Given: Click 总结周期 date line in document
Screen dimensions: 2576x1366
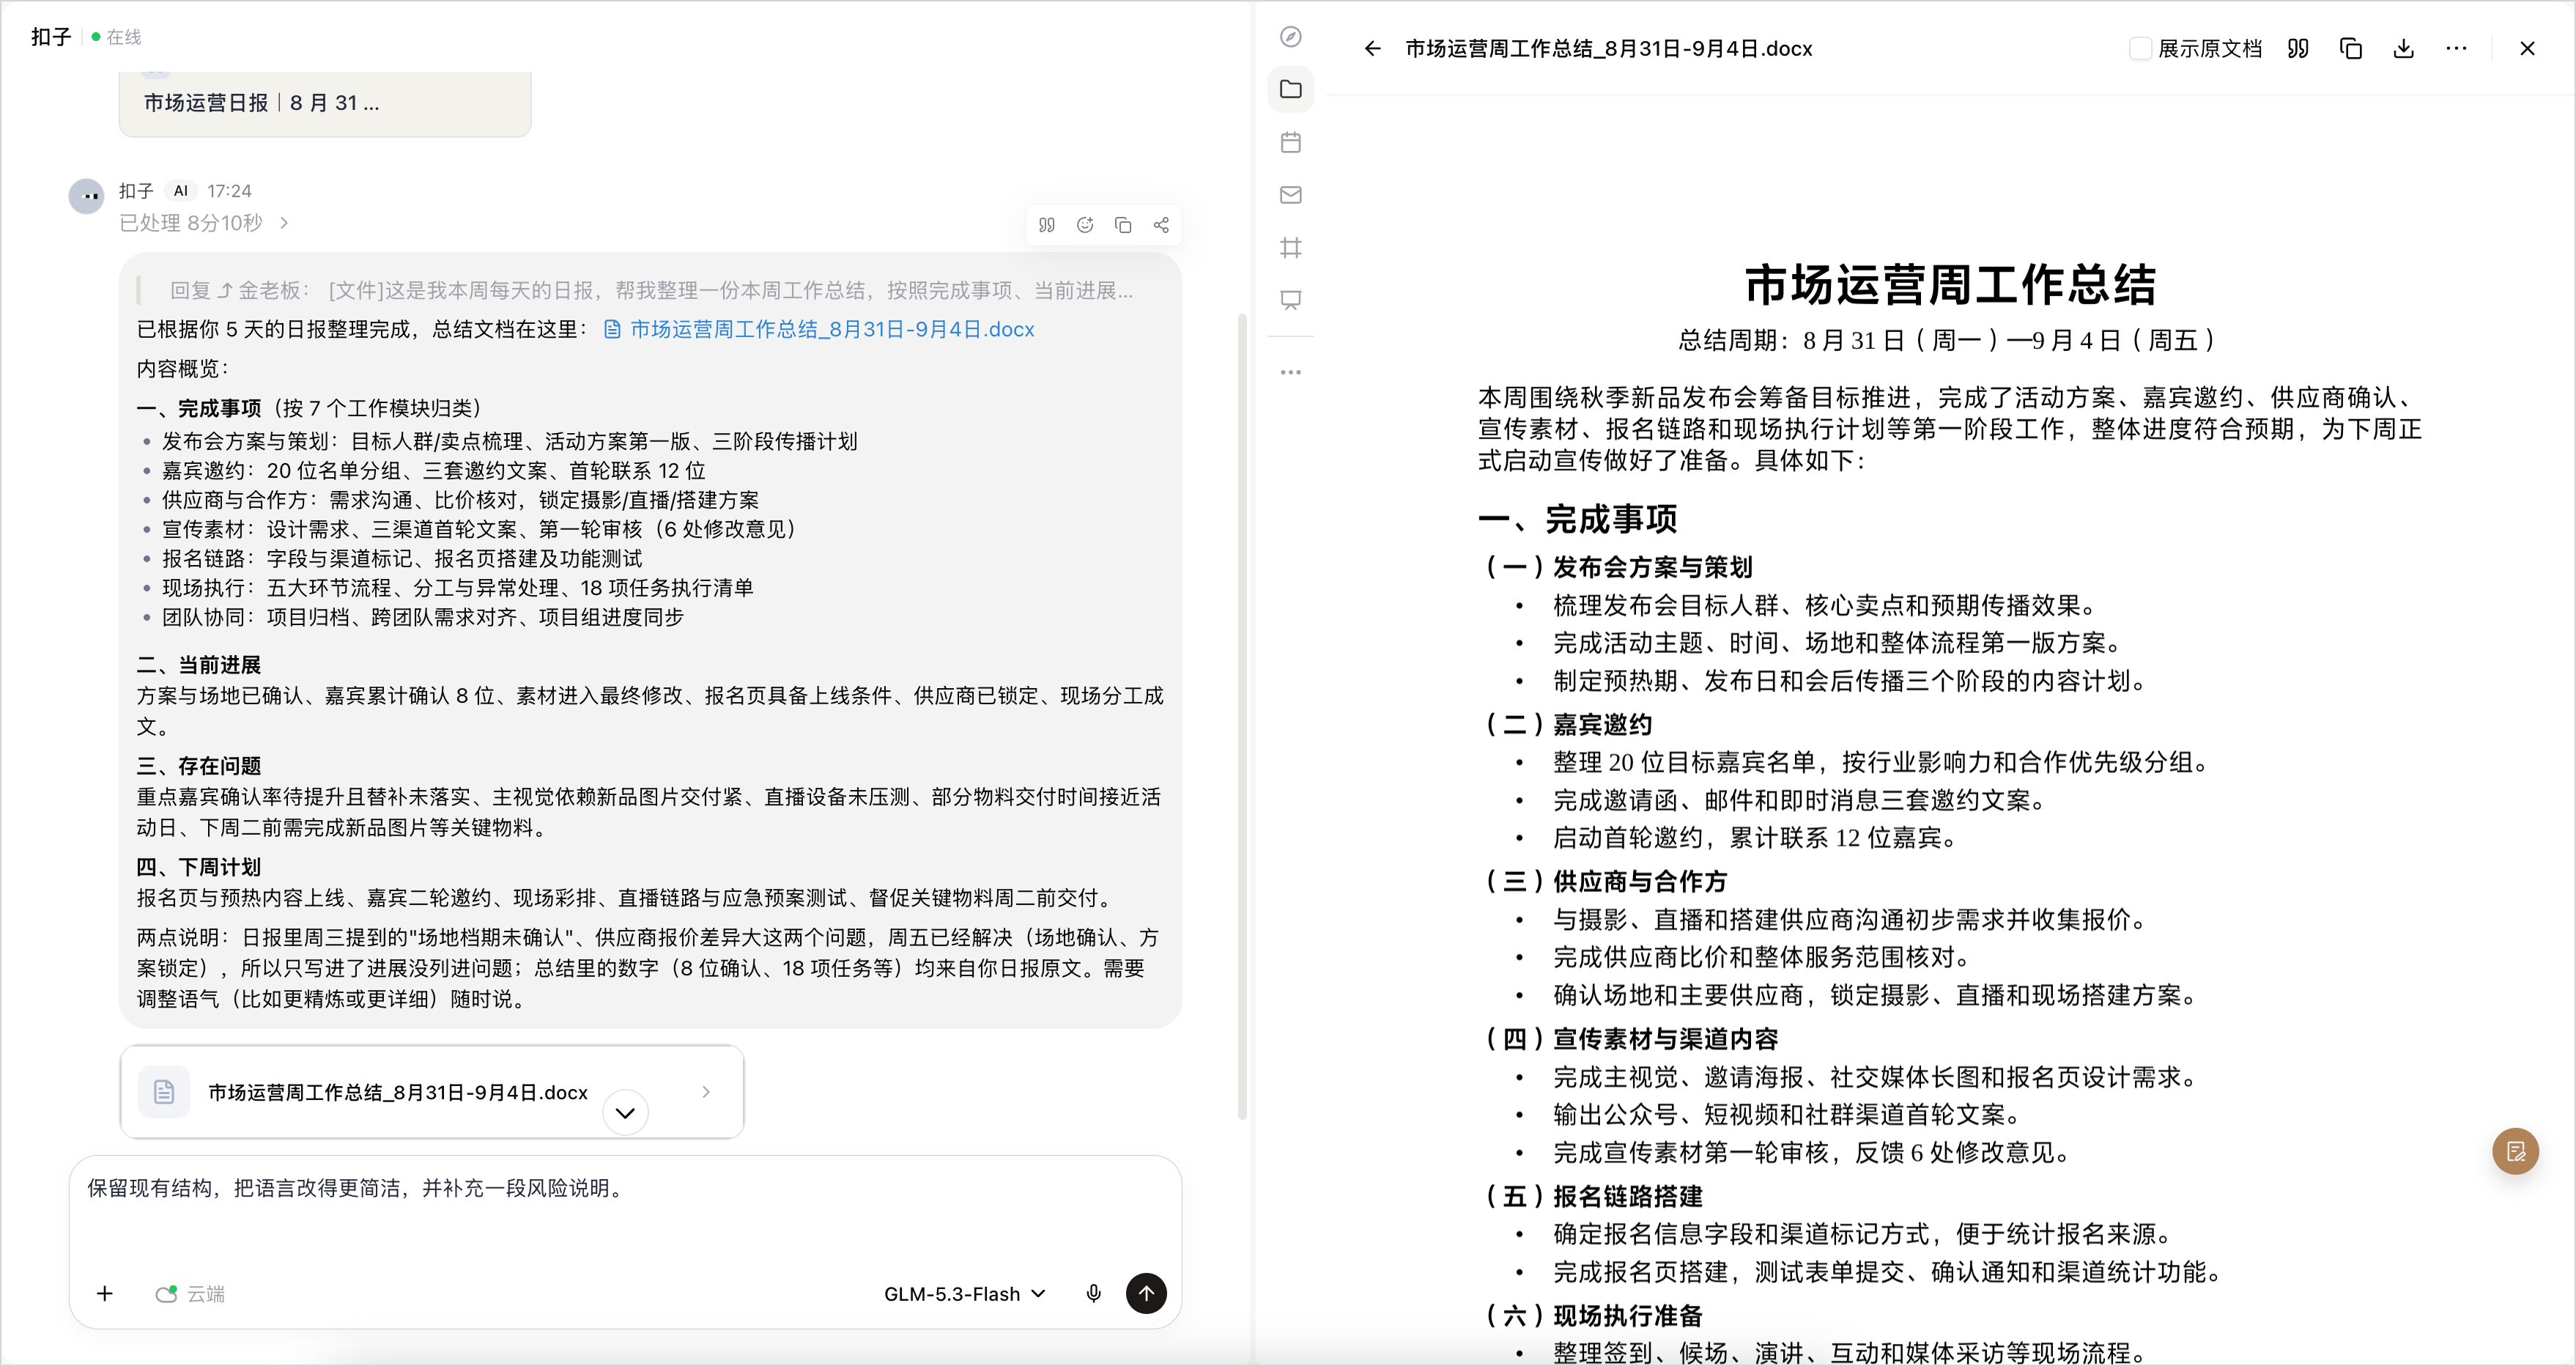Looking at the screenshot, I should (x=1949, y=340).
